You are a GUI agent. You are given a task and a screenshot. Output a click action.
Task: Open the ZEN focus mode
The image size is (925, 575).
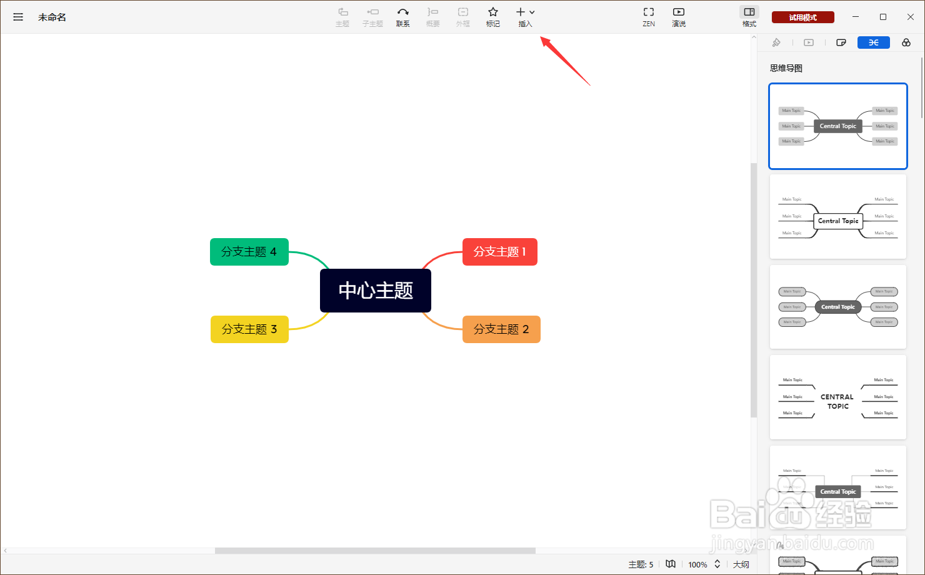coord(648,17)
